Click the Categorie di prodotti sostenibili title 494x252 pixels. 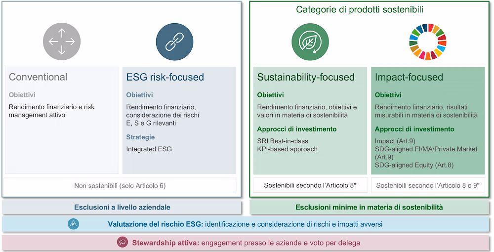tap(360, 9)
